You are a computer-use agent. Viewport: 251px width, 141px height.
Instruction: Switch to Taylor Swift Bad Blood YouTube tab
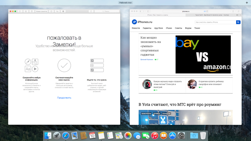click(212, 15)
